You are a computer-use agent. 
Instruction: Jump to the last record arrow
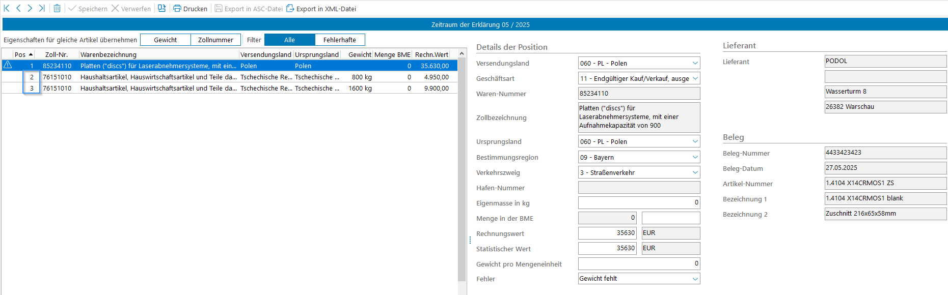coord(42,8)
